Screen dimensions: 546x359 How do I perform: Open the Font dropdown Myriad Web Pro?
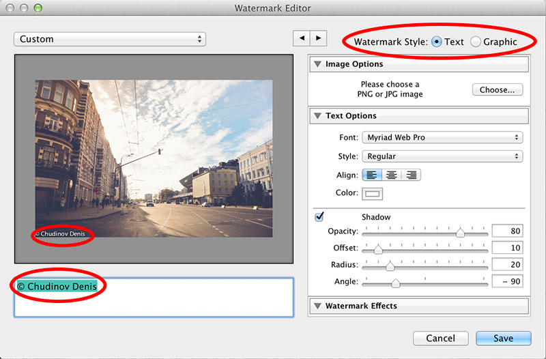tap(442, 137)
